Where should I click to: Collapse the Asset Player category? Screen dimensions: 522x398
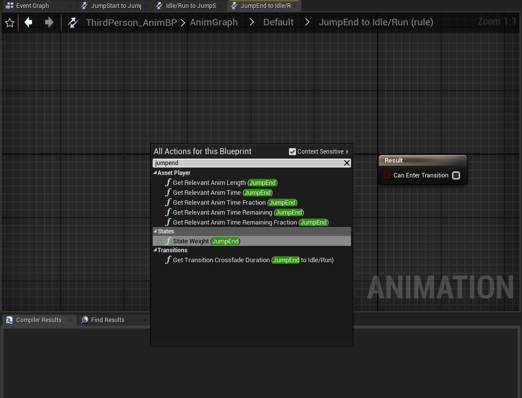(155, 172)
